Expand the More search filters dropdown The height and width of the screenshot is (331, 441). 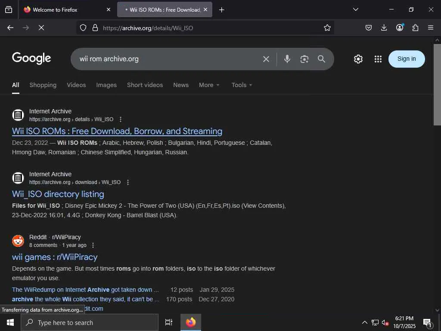point(209,85)
